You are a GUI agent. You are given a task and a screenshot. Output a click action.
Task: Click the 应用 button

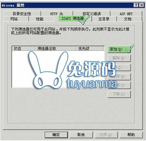106,135
